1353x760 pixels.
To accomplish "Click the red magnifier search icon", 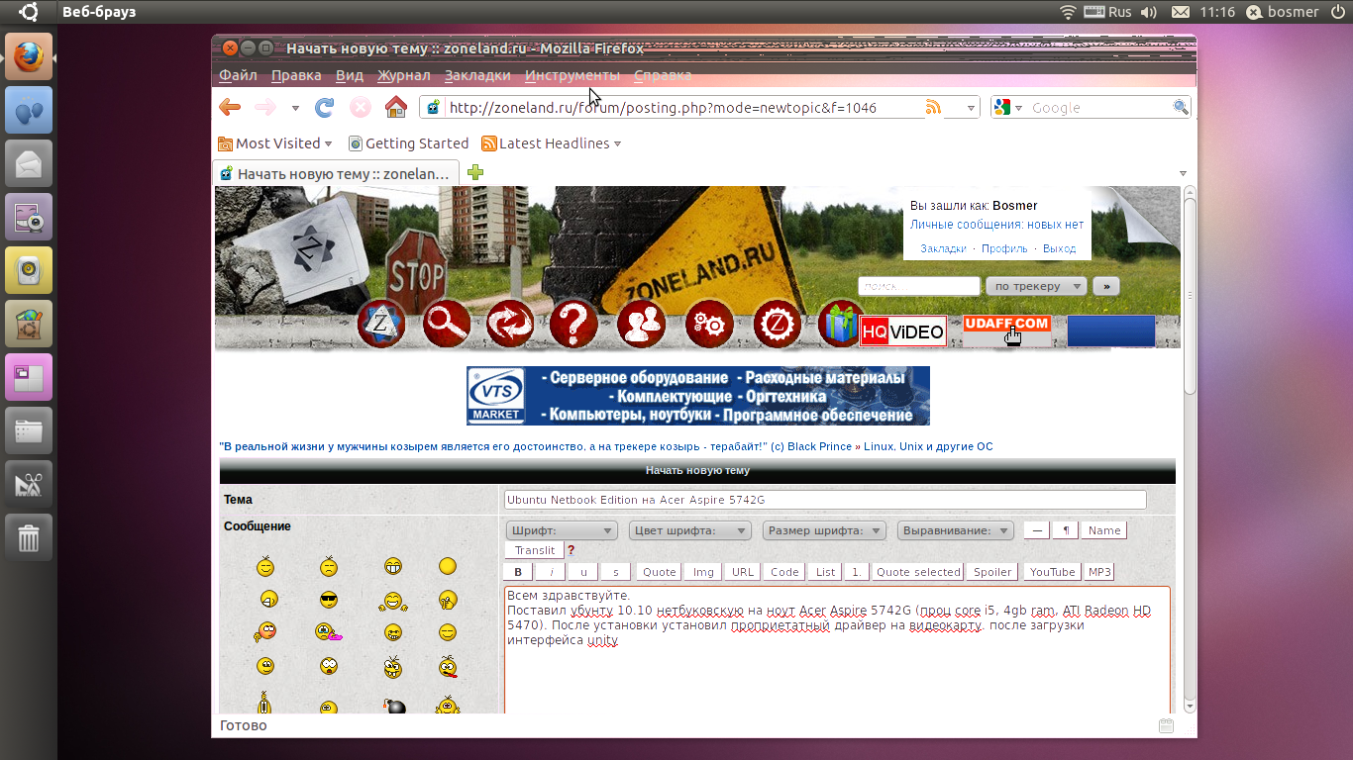I will coord(446,324).
